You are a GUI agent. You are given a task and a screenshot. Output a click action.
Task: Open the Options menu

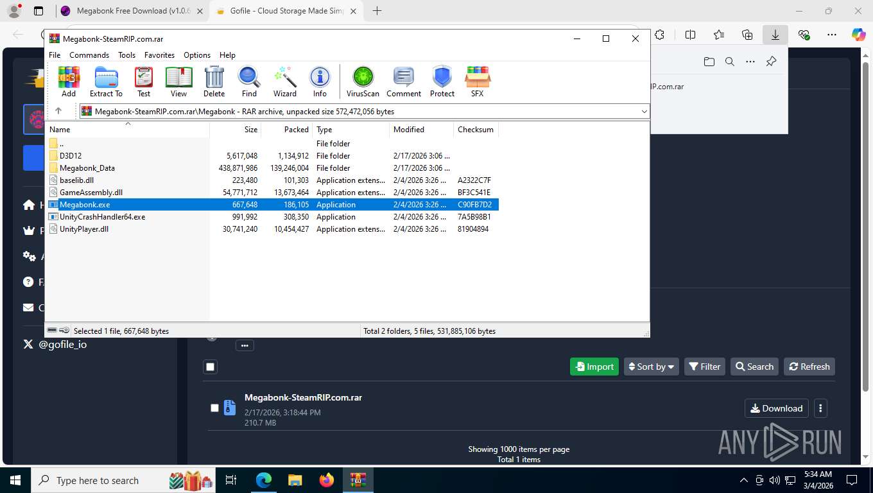(x=197, y=55)
